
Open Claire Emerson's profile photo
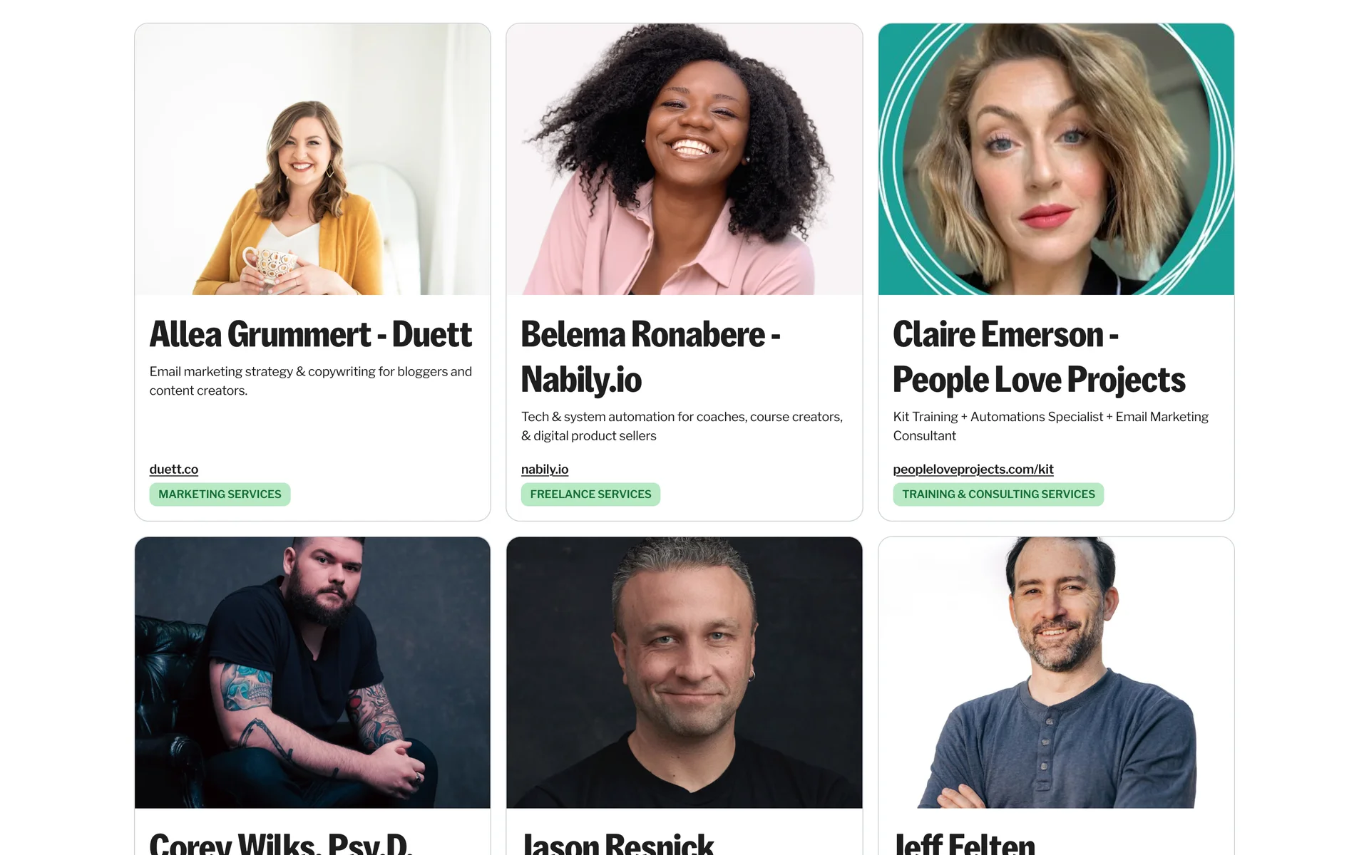[1056, 159]
